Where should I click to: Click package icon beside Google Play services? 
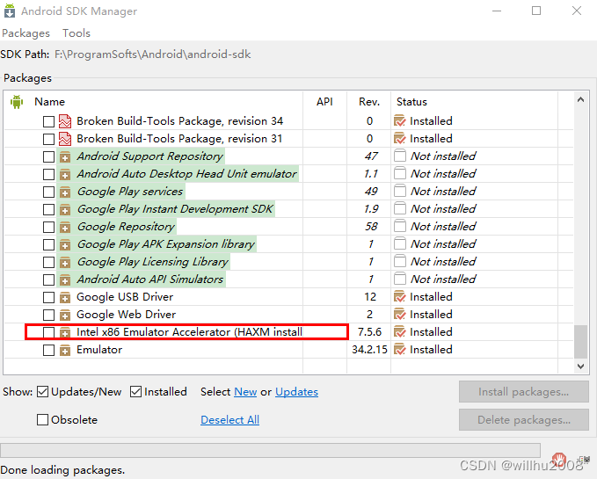65,192
